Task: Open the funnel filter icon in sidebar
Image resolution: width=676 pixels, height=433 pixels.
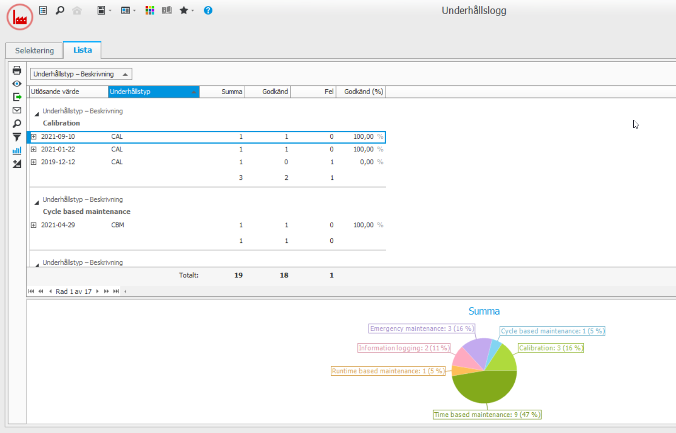Action: coord(17,137)
